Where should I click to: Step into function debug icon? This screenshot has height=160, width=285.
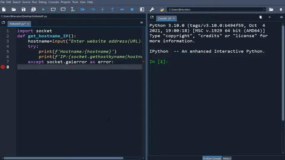102,9
